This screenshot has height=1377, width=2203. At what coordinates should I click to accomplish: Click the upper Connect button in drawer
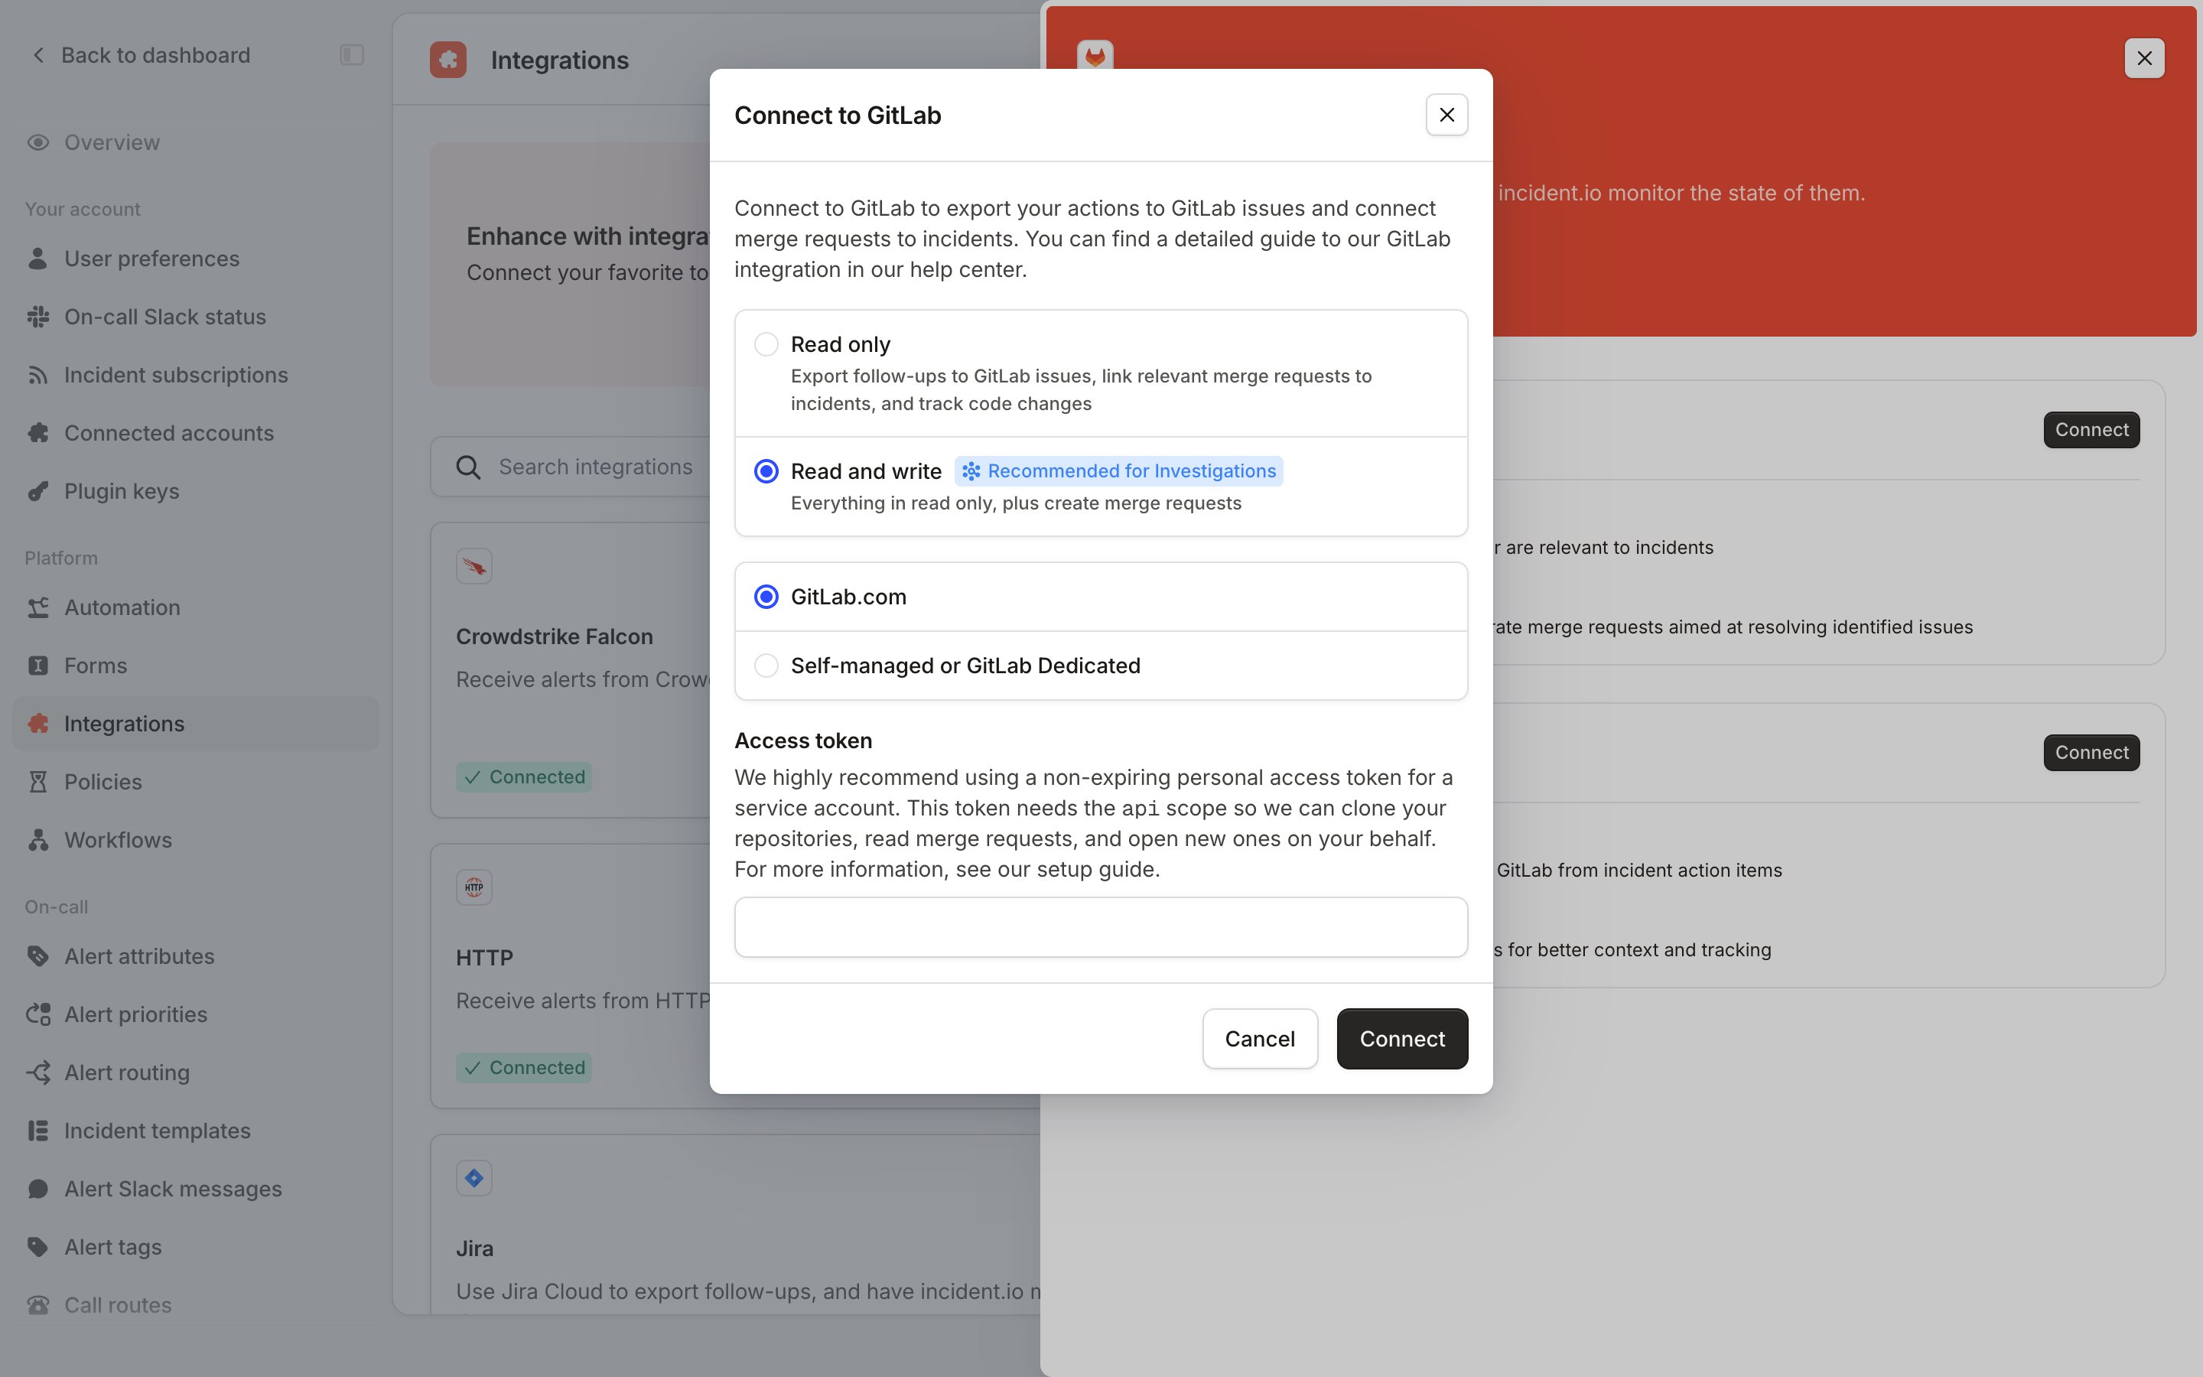(2091, 430)
